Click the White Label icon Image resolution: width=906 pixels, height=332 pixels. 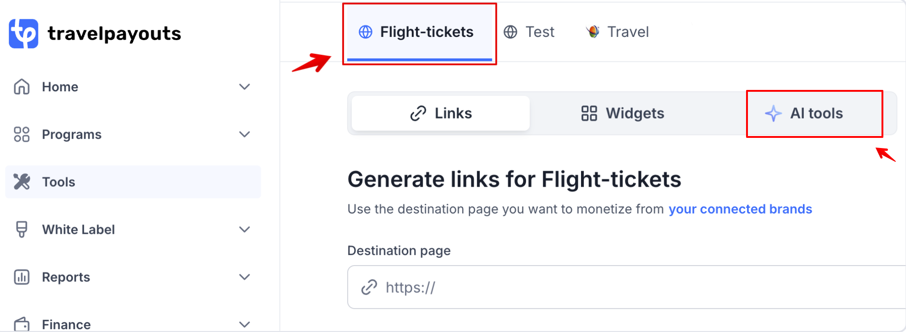(21, 229)
